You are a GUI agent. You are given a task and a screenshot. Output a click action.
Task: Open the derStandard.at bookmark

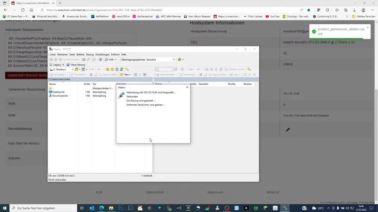pyautogui.click(x=143, y=16)
